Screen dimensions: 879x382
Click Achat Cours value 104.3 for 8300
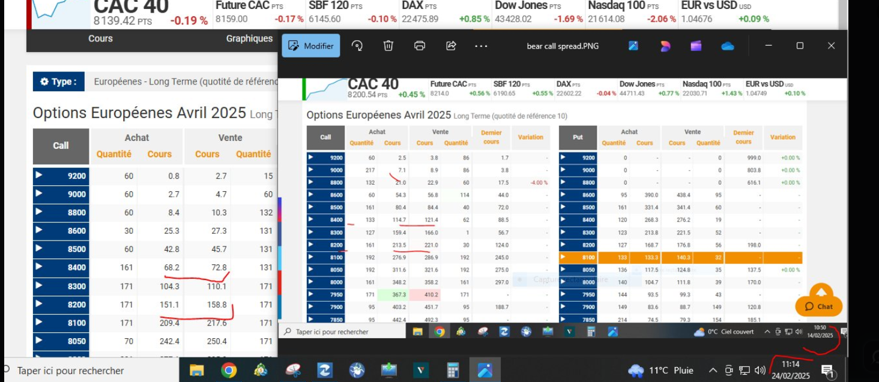169,286
